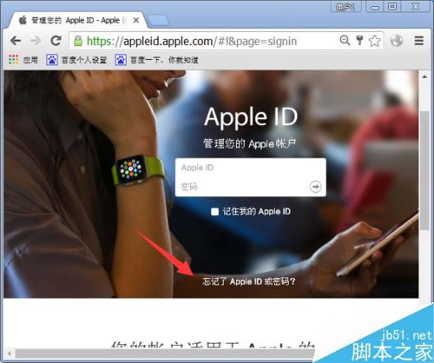Open the Apps shortcut in bookmarks bar
The height and width of the screenshot is (363, 434).
[23, 60]
